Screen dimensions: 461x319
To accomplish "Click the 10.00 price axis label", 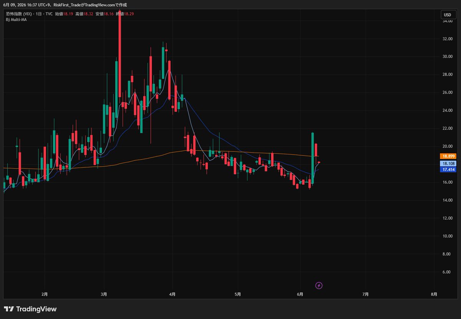I will point(447,236).
